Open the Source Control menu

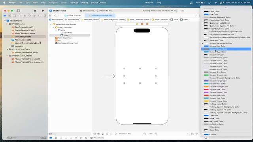(x=98, y=3)
